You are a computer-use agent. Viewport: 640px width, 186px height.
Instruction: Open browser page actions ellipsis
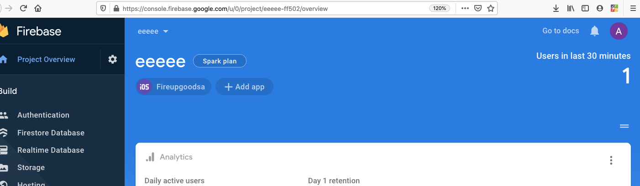click(x=465, y=8)
